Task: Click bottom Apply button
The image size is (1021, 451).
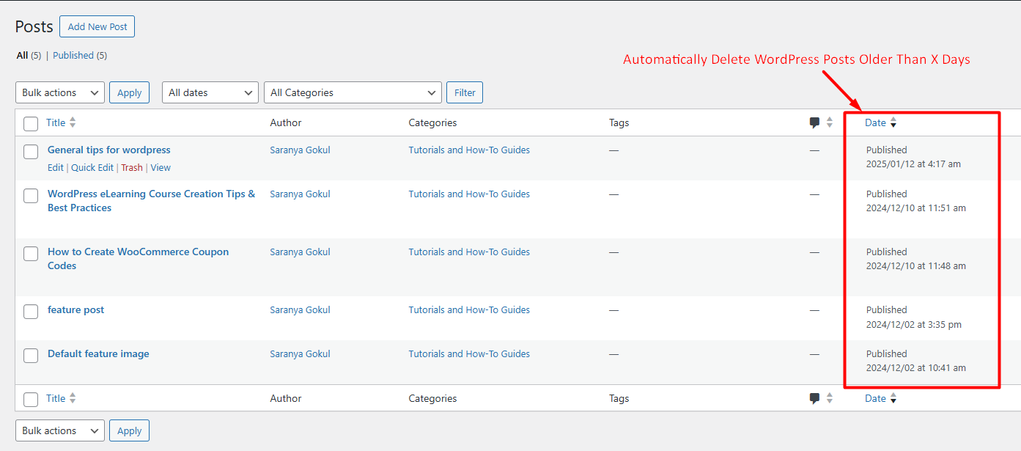Action: tap(130, 430)
